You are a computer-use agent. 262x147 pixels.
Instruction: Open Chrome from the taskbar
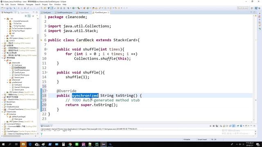pos(70,144)
